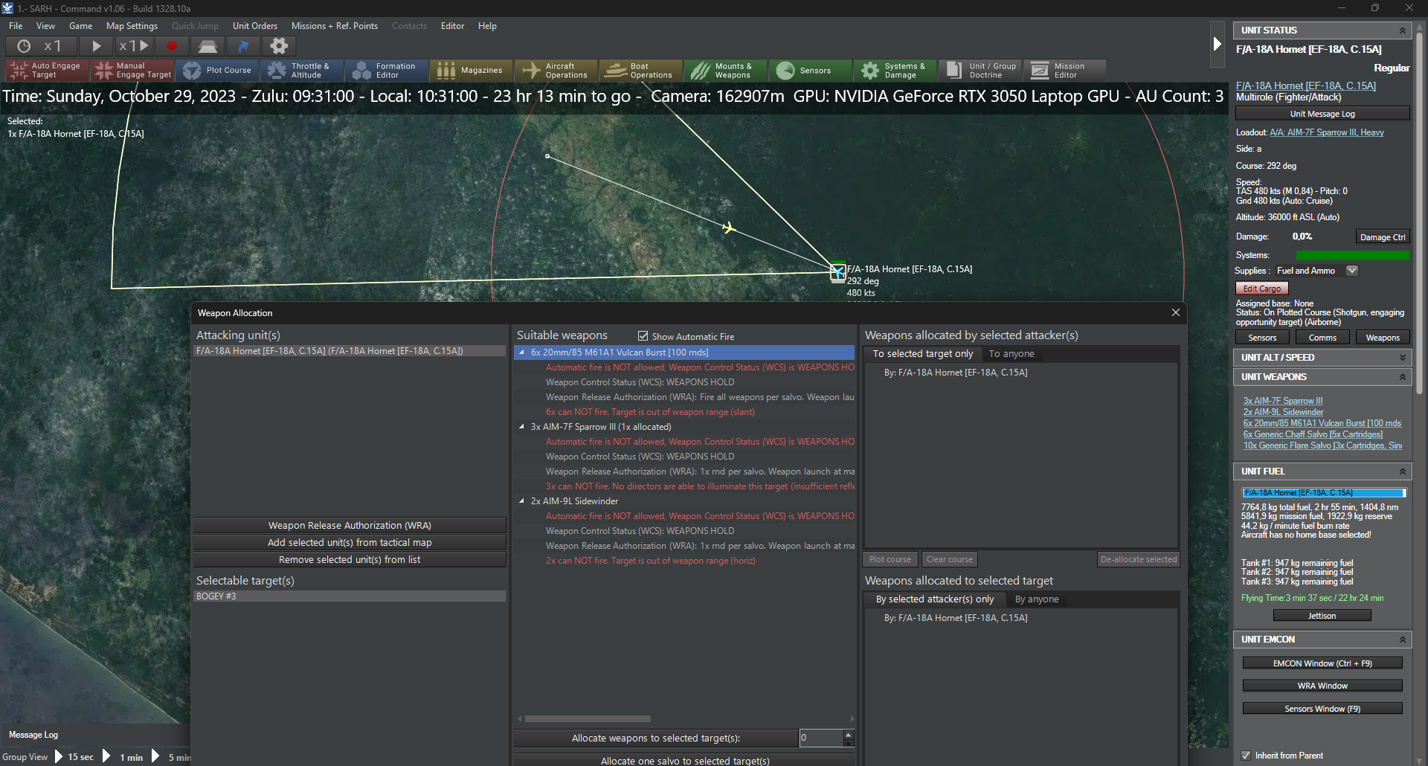Expand the UNIT ALT / SPEED section
1428x766 pixels.
(1402, 358)
